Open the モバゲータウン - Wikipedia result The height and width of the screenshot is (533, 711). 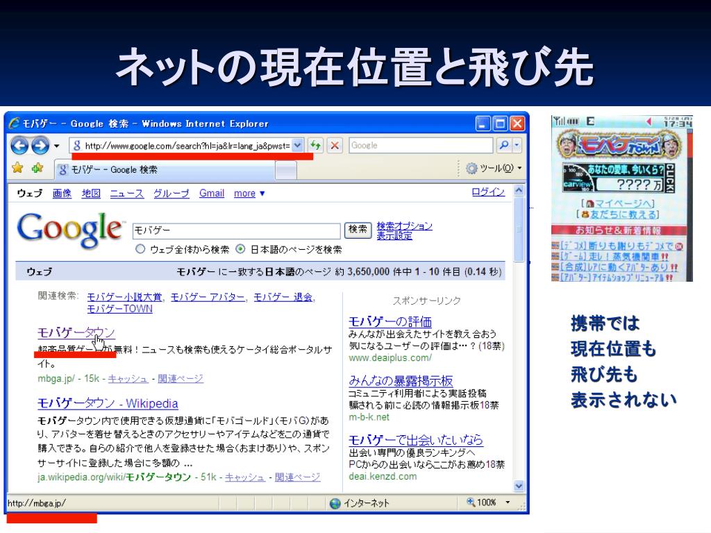tap(108, 403)
